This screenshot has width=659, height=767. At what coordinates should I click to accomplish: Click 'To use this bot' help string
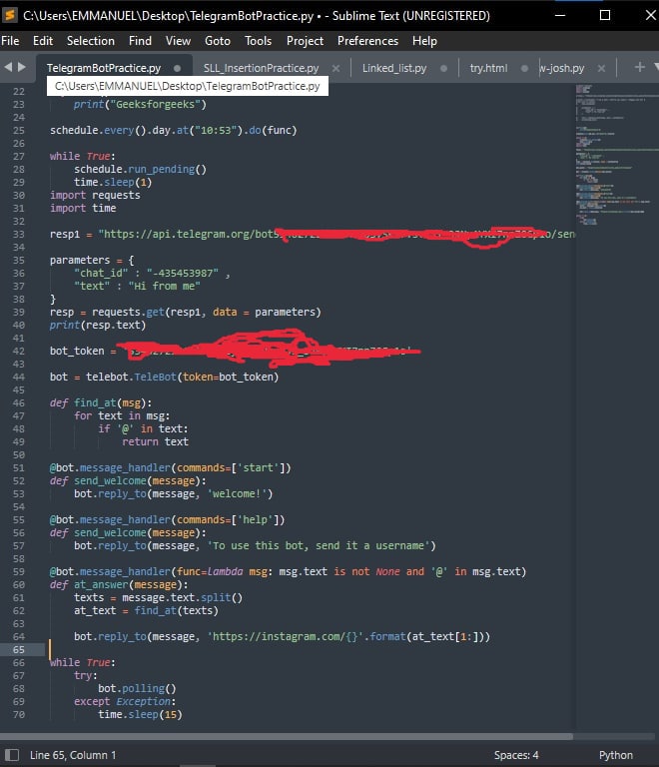click(x=319, y=546)
